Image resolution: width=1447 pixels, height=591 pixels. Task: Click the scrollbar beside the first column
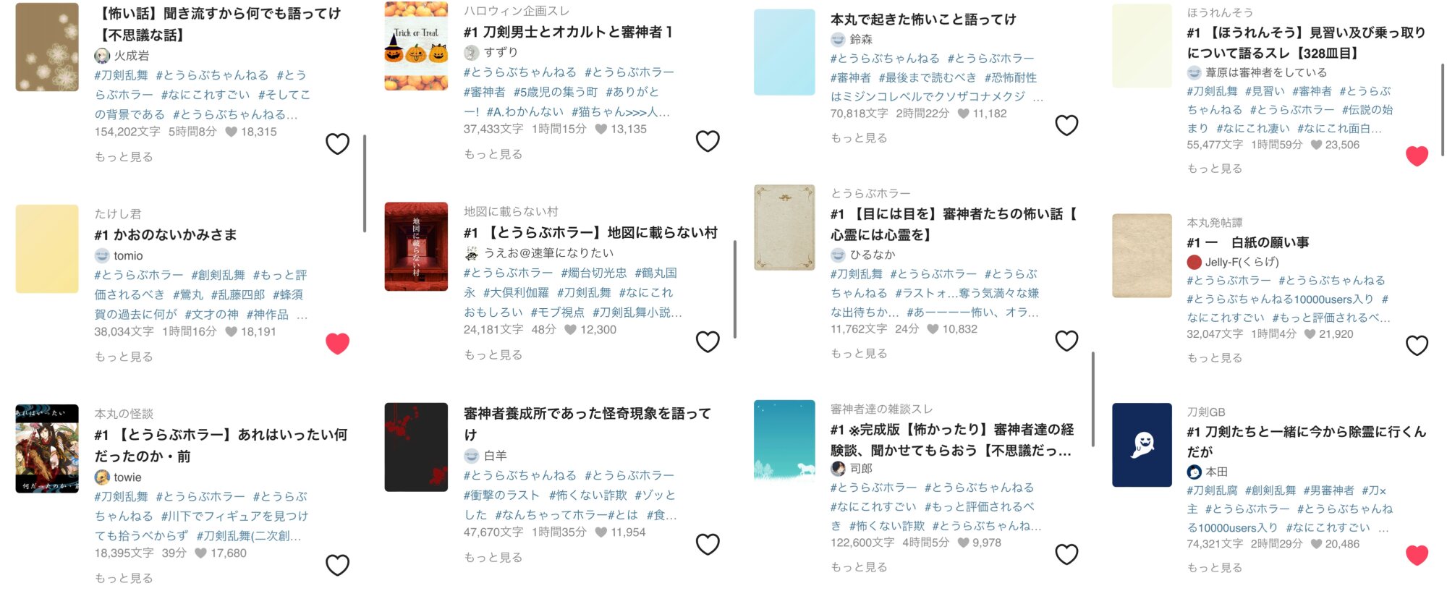click(364, 183)
